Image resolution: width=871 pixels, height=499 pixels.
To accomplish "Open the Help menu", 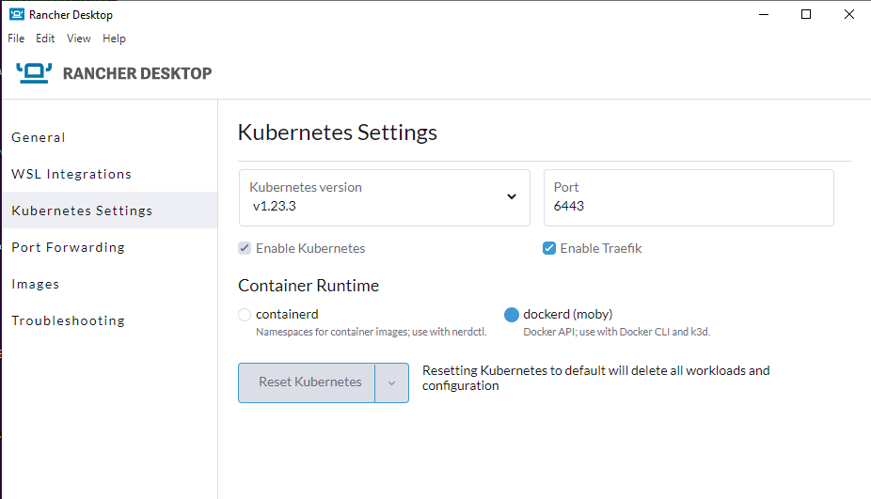I will (114, 39).
